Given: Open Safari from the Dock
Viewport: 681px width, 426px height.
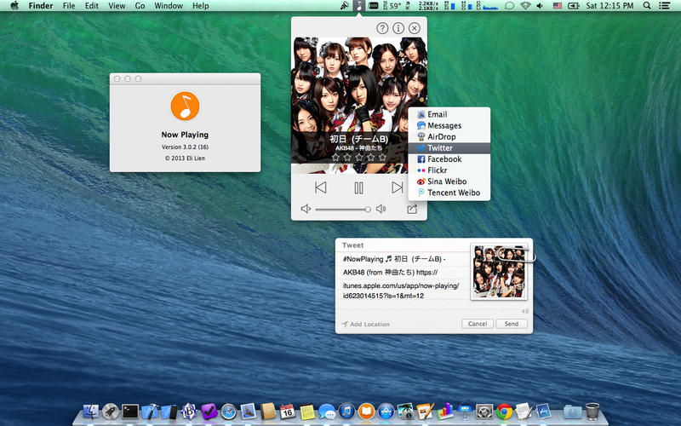Looking at the screenshot, I should (228, 411).
